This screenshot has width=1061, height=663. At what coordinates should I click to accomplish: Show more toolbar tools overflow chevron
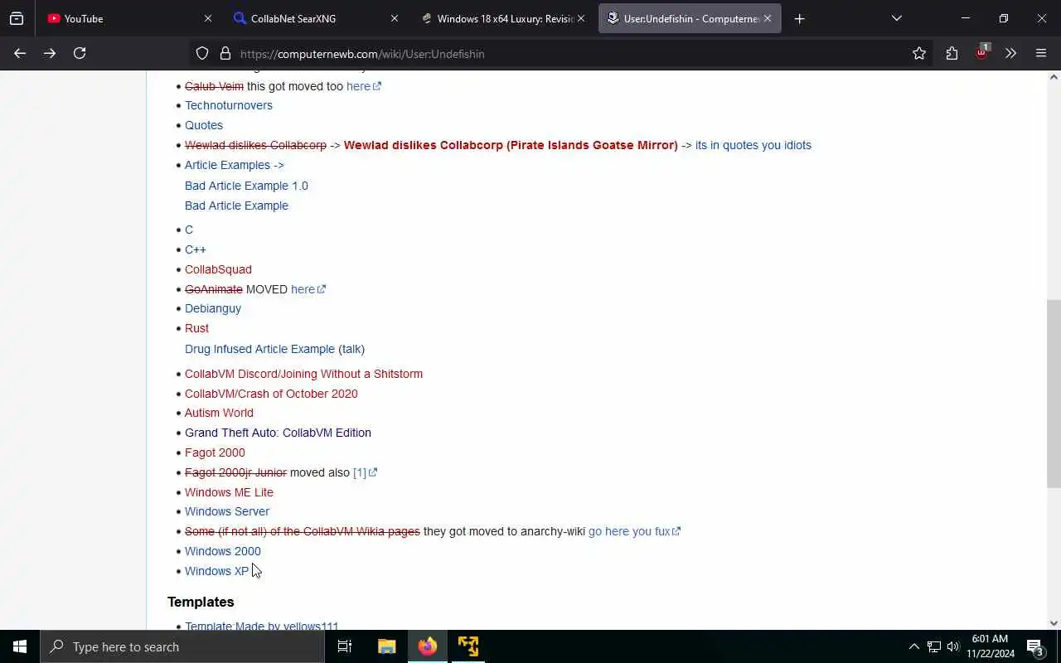click(1010, 54)
